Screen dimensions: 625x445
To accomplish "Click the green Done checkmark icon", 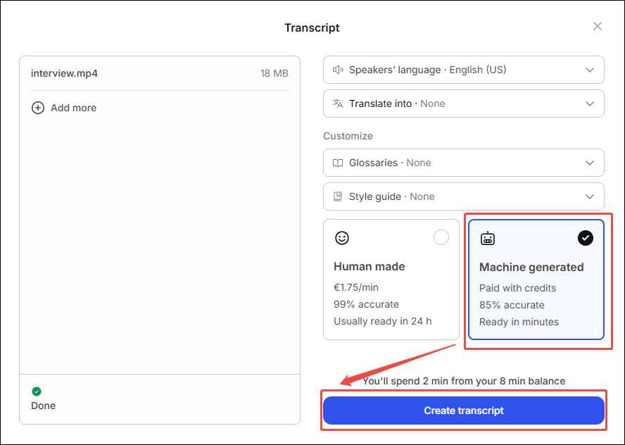I will click(36, 391).
